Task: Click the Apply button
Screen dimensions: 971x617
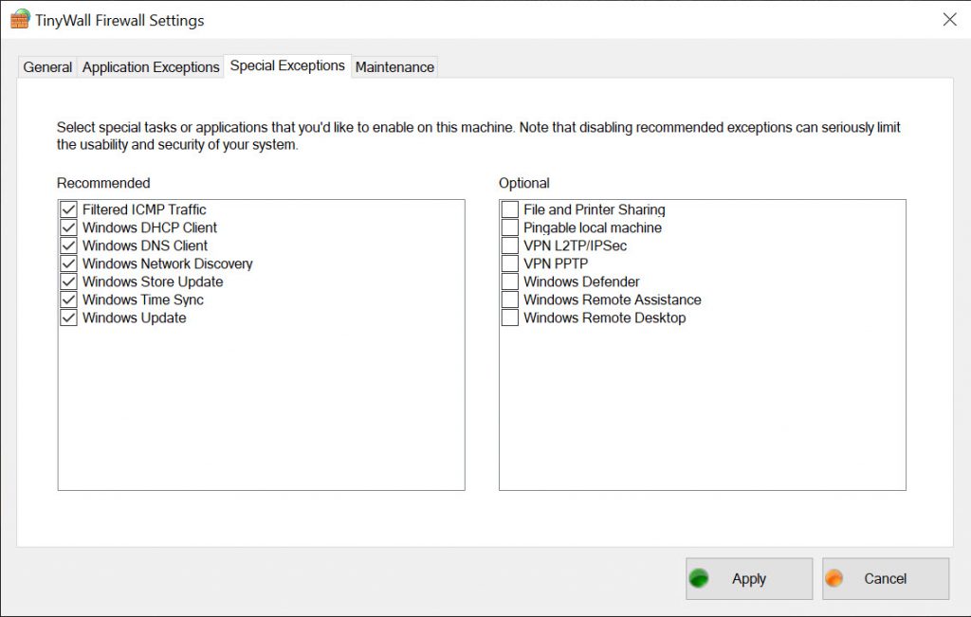Action: pos(749,578)
